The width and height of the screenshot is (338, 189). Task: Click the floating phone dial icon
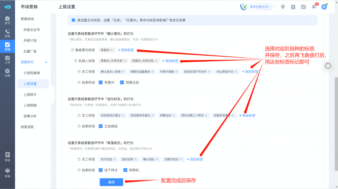pos(328,65)
